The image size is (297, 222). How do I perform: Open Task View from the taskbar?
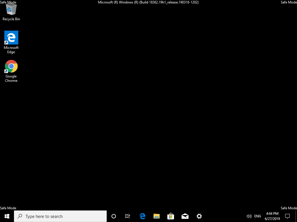click(x=127, y=216)
